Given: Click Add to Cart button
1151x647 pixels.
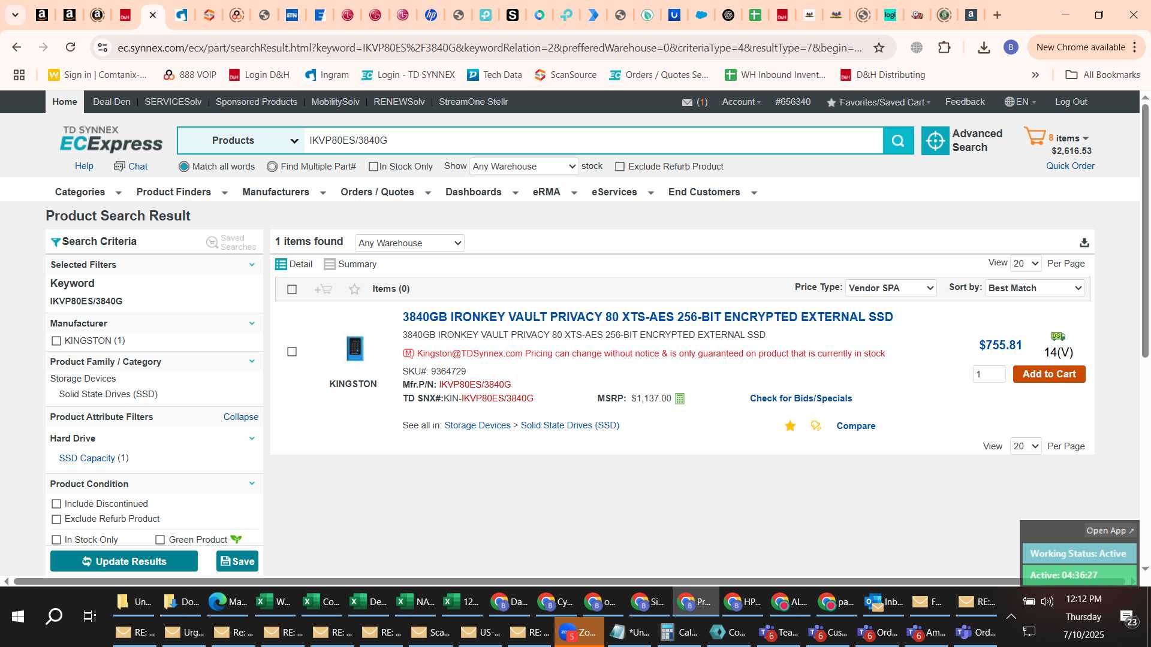Looking at the screenshot, I should tap(1049, 374).
